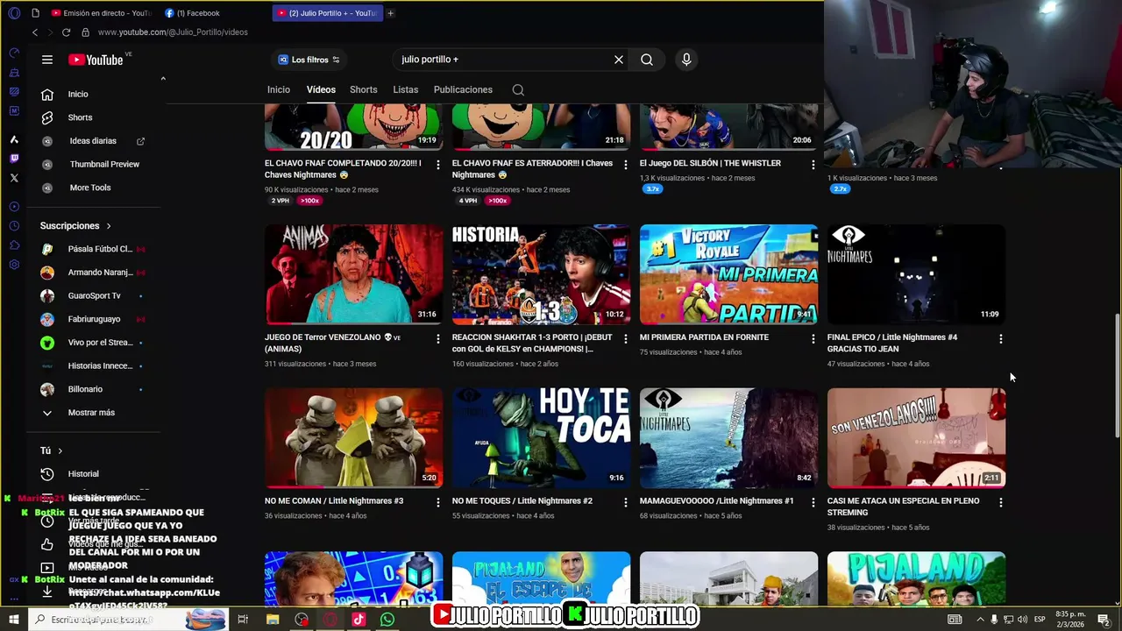Play HOY TE TOCA Little Nightmares #2 thumbnail
This screenshot has height=631, width=1122.
click(541, 438)
